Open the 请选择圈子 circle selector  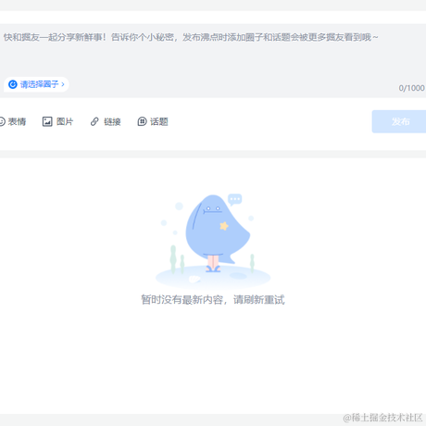[x=36, y=84]
